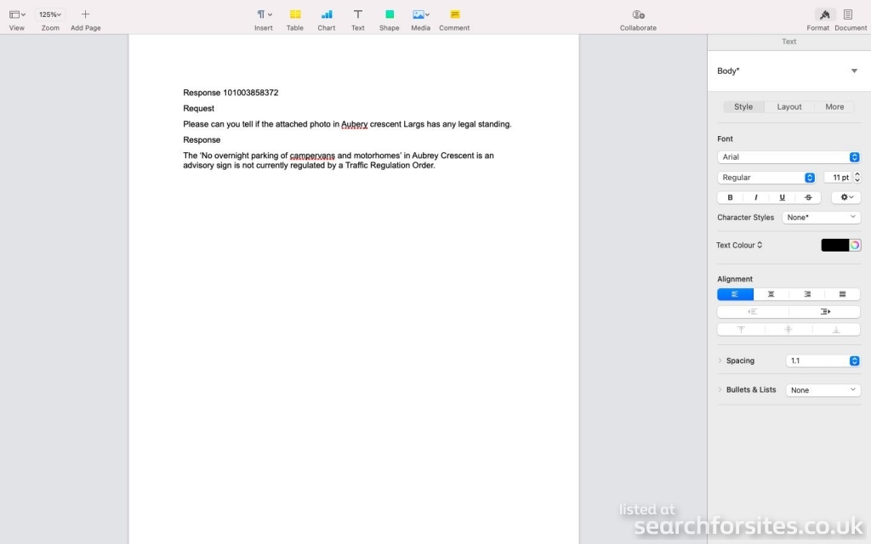Expand the Spacing section
The image size is (871, 544).
720,360
